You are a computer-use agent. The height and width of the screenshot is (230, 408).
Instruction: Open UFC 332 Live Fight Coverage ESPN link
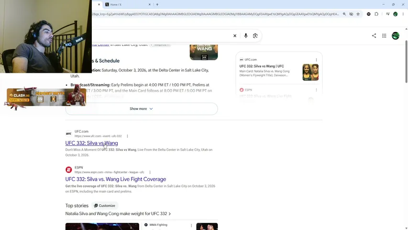[x=116, y=179]
